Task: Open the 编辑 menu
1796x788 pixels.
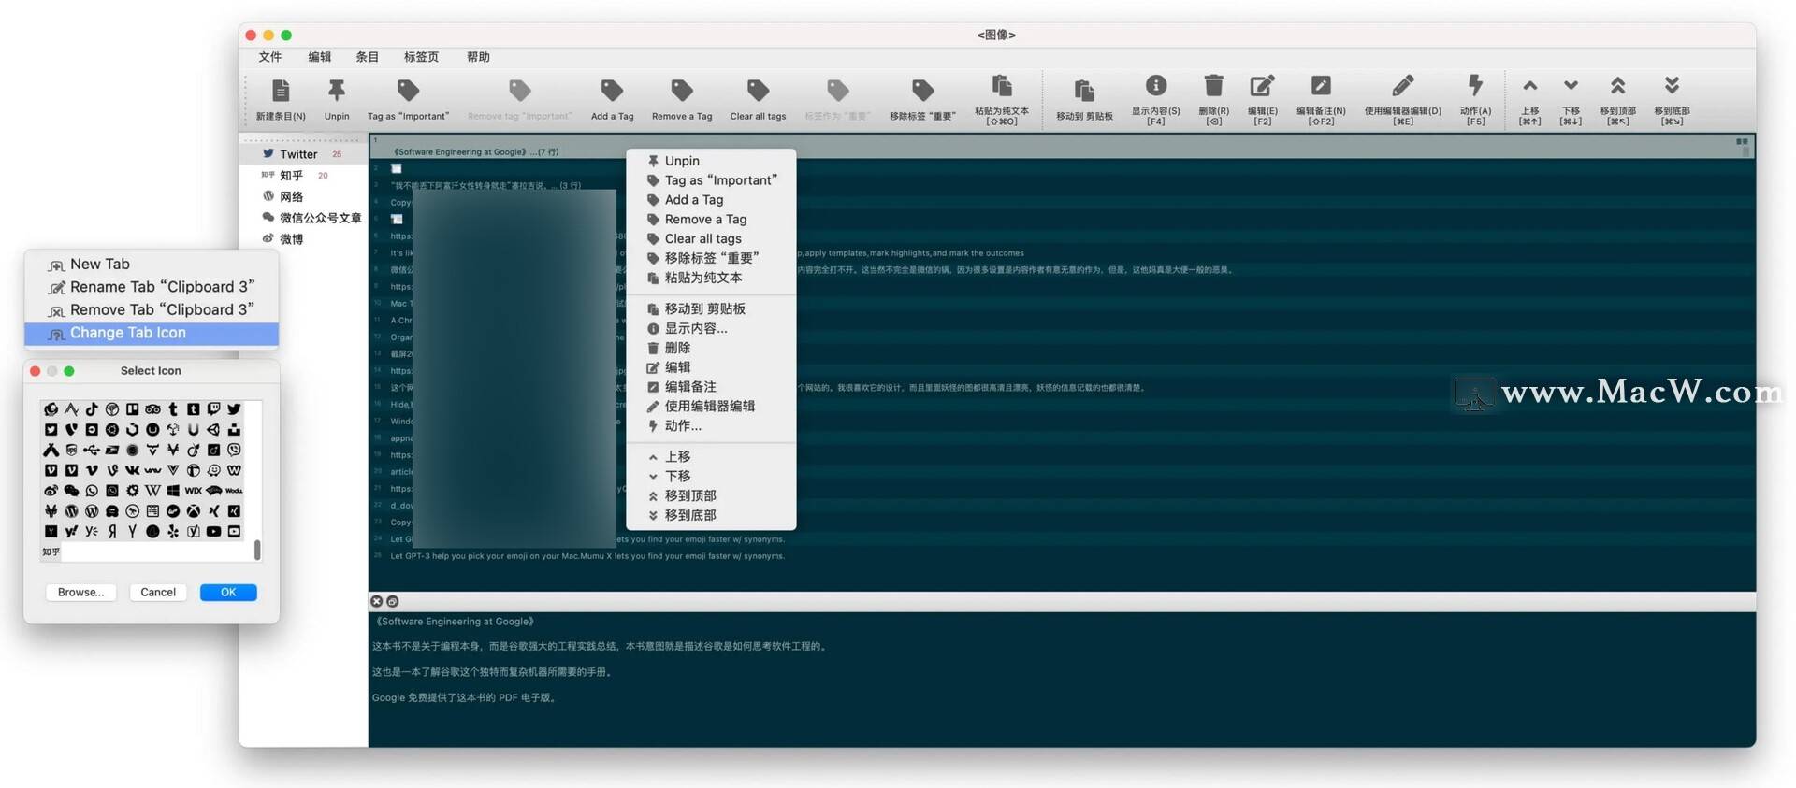Action: (320, 57)
